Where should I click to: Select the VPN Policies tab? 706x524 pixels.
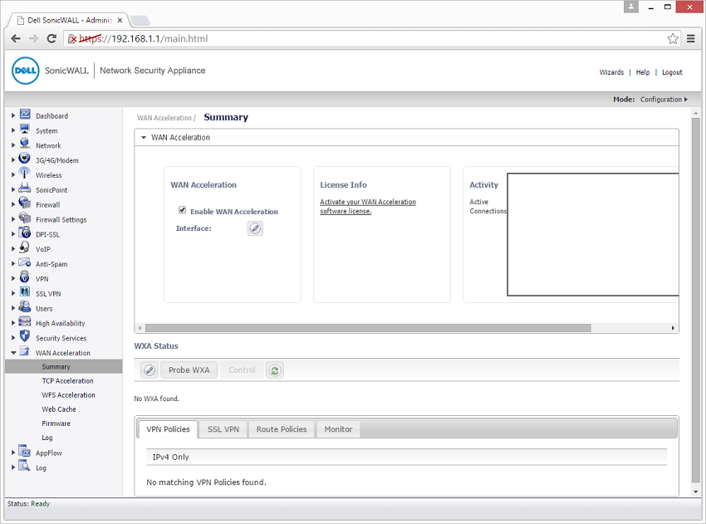(x=168, y=429)
